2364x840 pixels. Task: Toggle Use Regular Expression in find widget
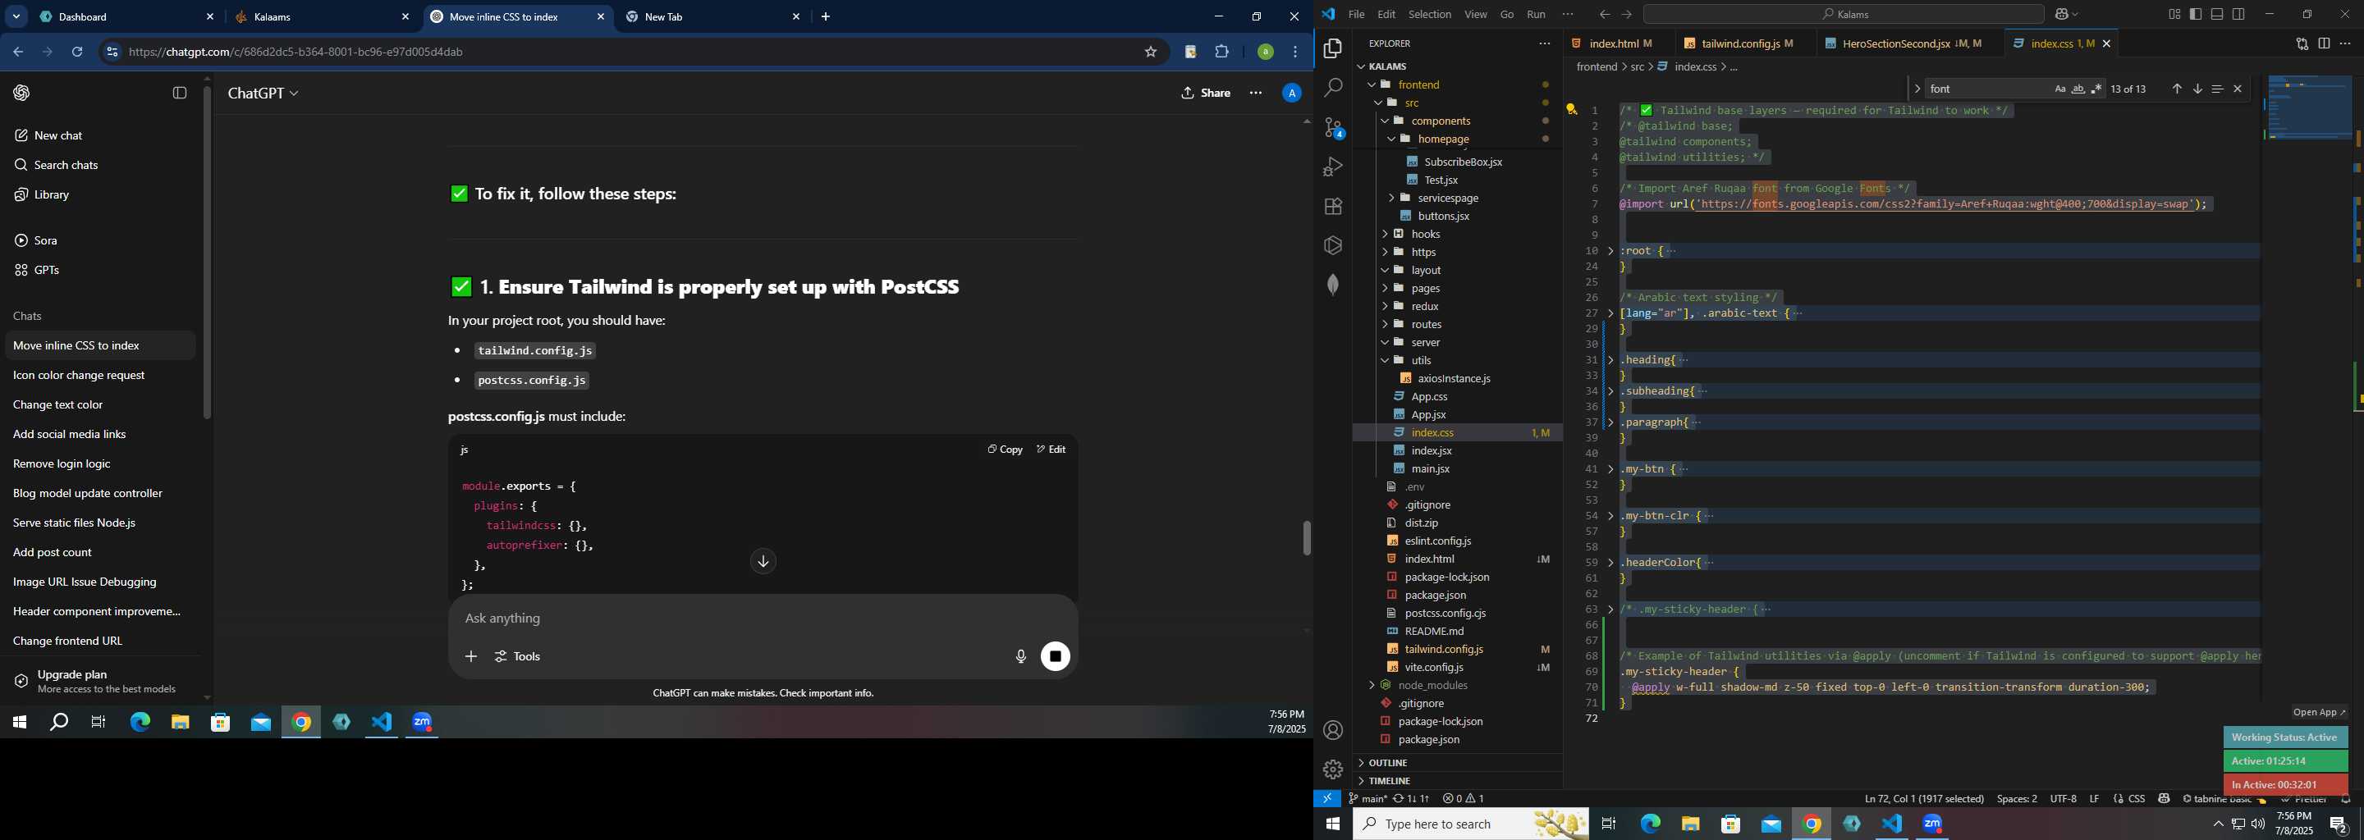point(2096,89)
